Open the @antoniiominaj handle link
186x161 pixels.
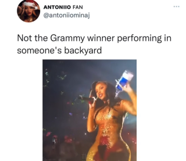pyautogui.click(x=67, y=15)
